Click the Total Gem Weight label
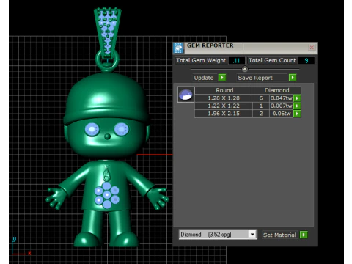 coord(201,60)
